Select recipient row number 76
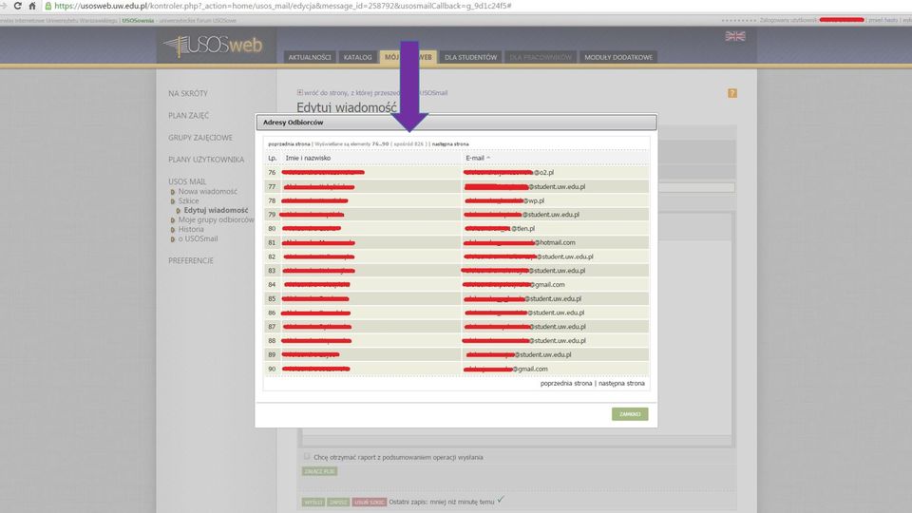This screenshot has height=513, width=912. [457, 172]
